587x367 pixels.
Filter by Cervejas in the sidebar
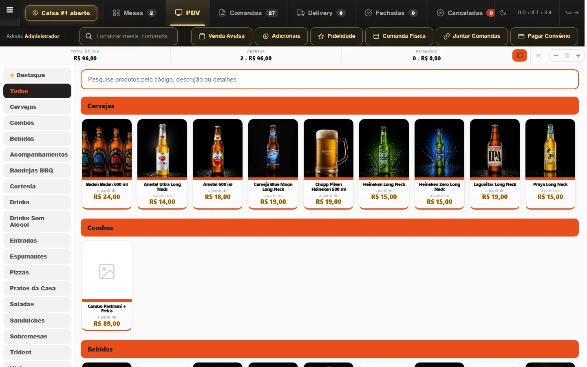(x=37, y=107)
